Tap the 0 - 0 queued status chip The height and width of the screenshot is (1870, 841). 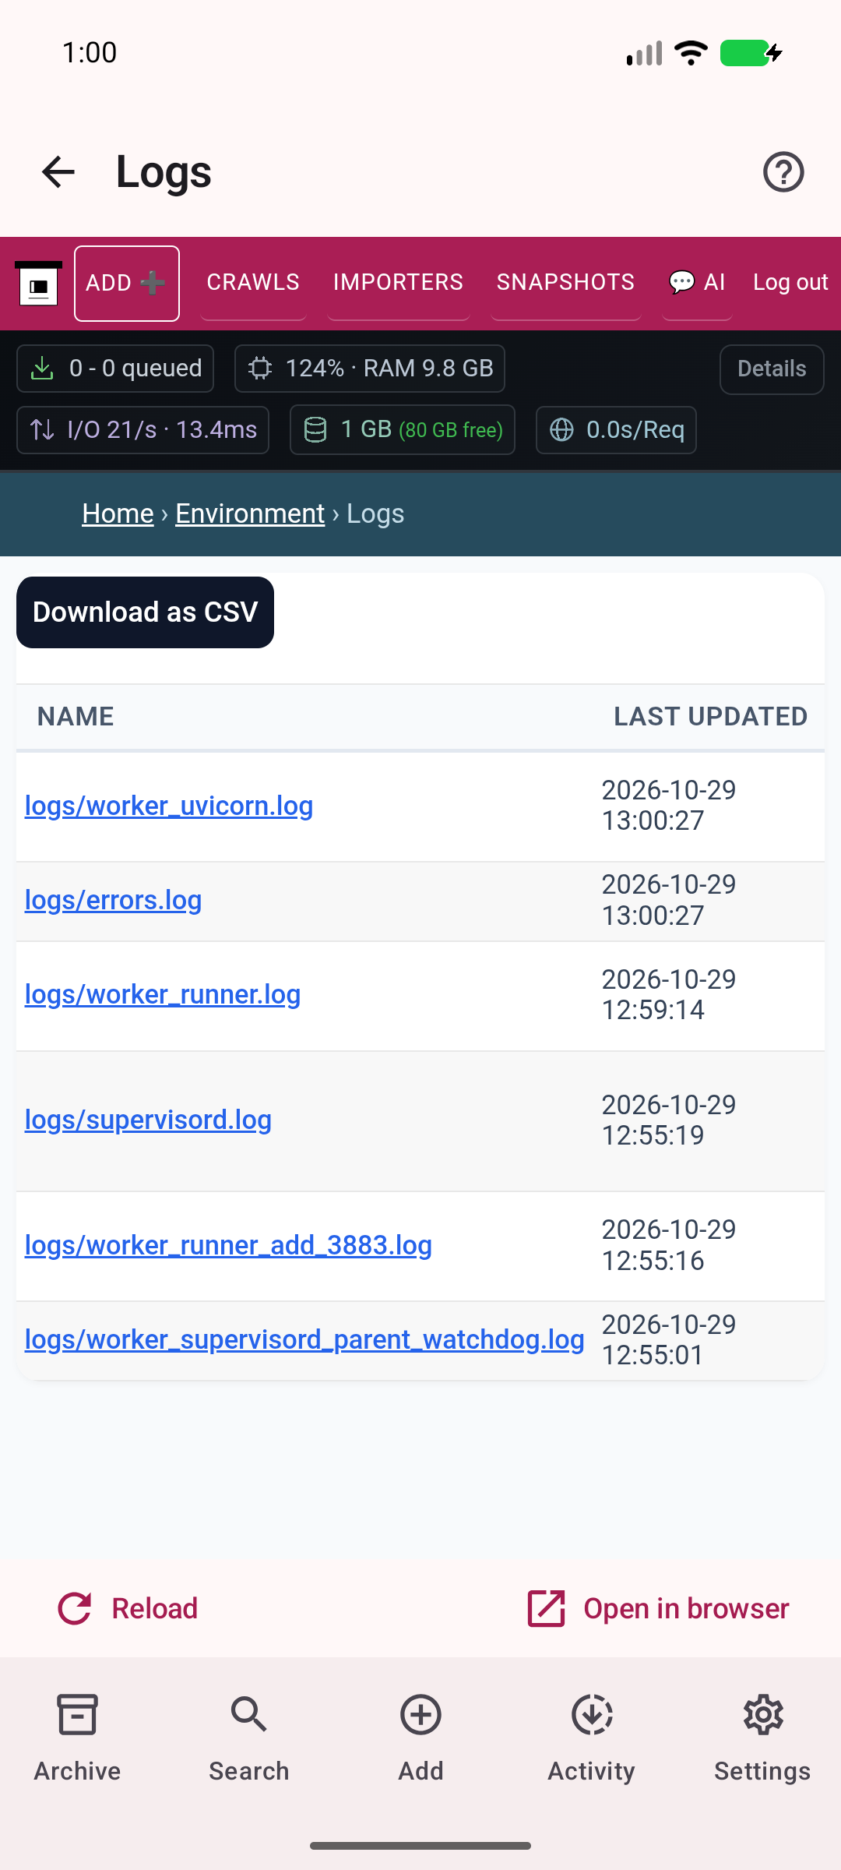115,369
